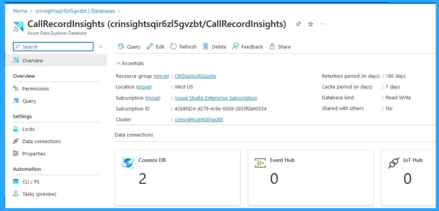Mark database as favorite with star icon
This screenshot has width=439, height=211.
pos(310,24)
